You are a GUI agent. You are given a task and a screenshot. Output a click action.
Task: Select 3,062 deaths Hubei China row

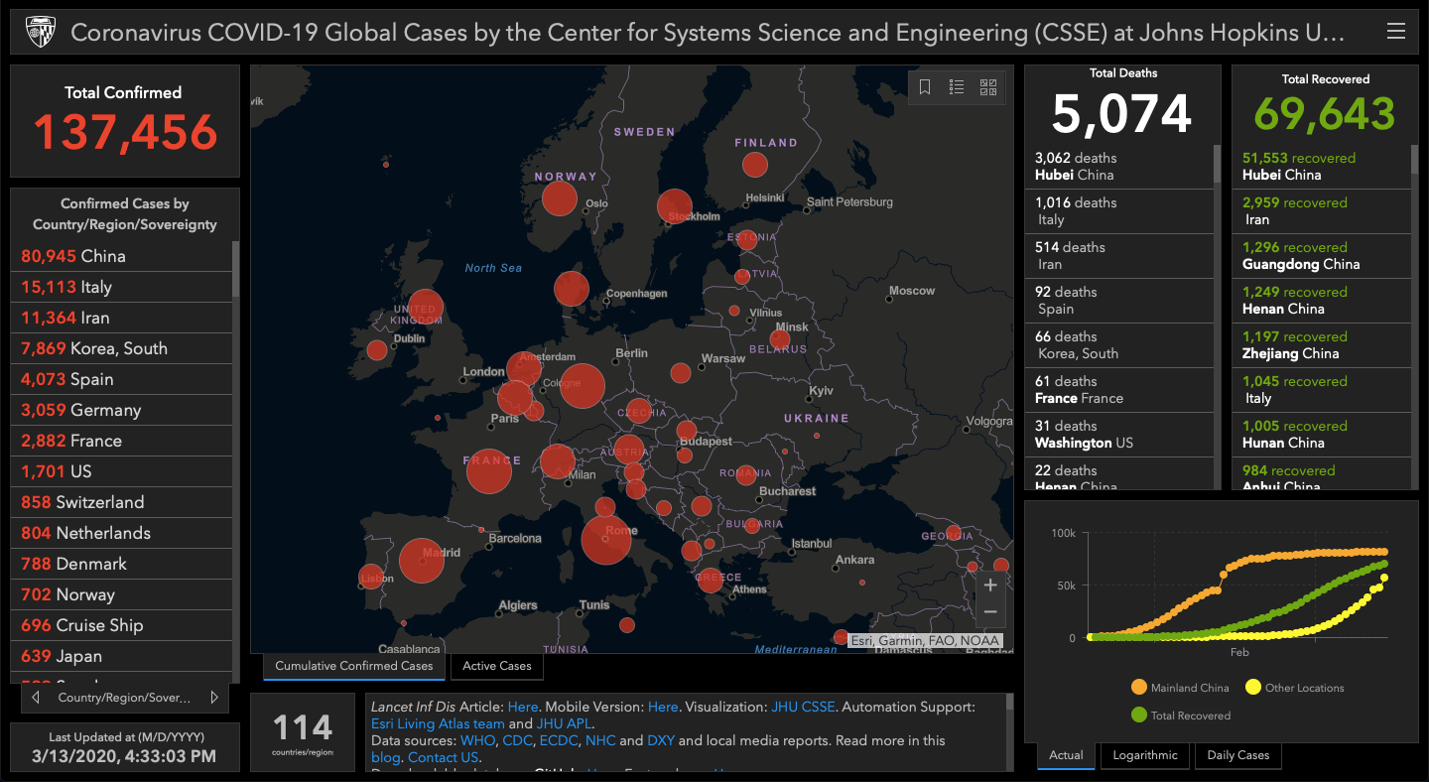point(1118,167)
